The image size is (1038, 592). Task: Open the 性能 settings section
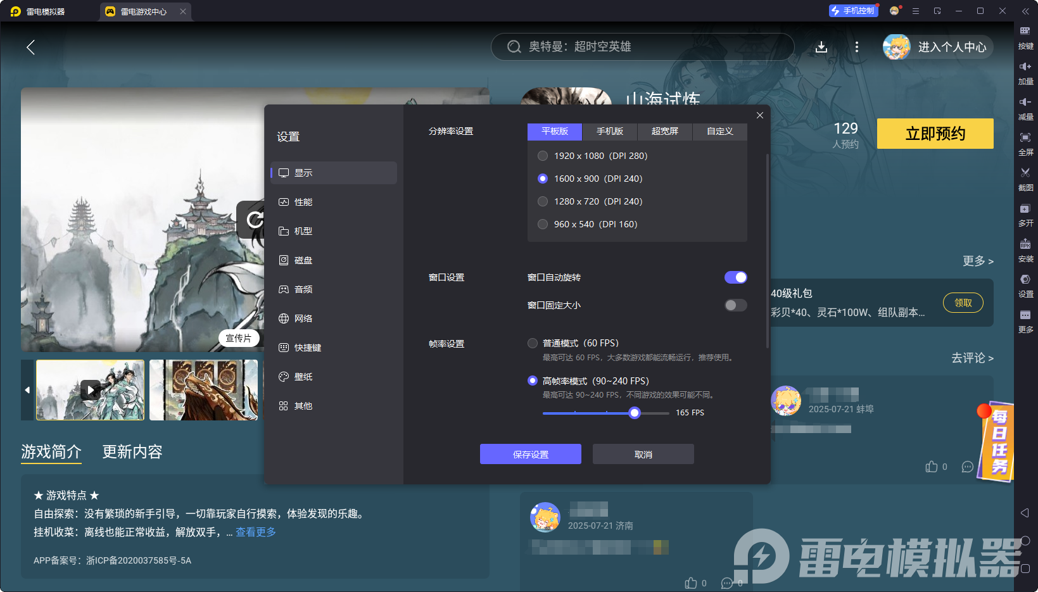click(x=334, y=202)
